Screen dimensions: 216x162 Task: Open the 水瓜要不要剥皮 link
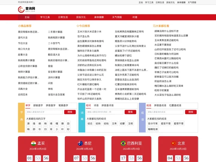click(x=163, y=45)
